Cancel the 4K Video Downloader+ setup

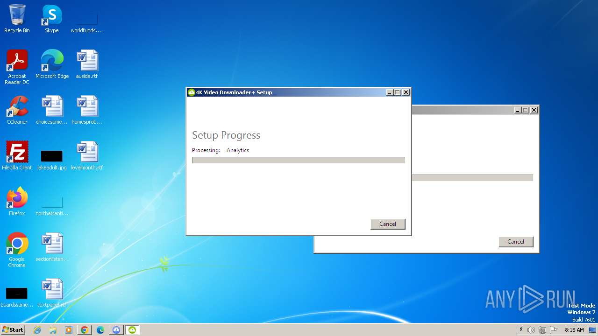(388, 224)
